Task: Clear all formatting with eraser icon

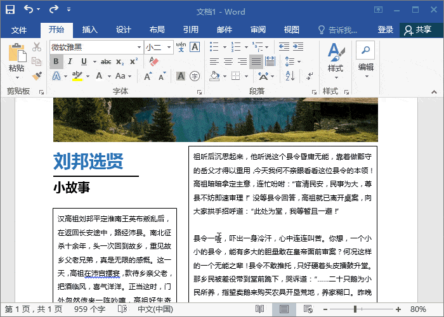Action: click(x=153, y=61)
